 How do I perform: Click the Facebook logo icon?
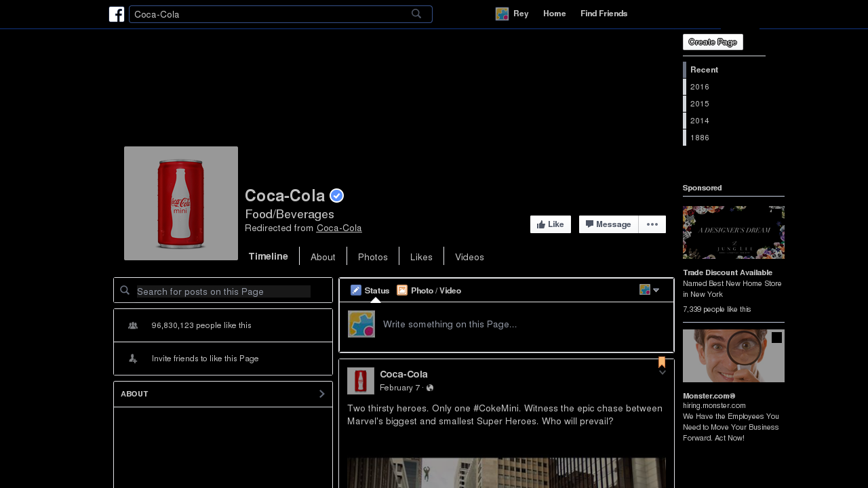point(117,14)
